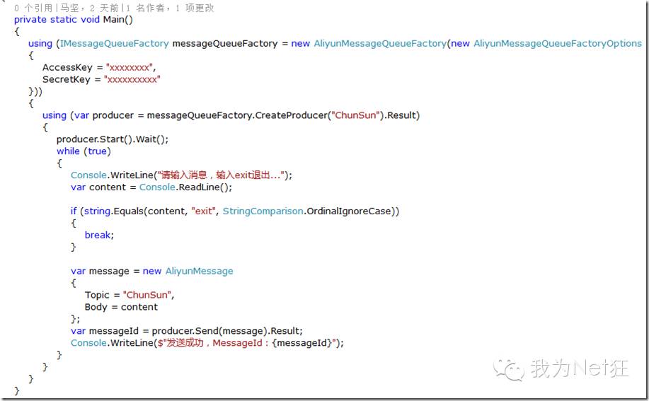Click the var messageId declaration
The width and height of the screenshot is (649, 401).
click(x=104, y=331)
